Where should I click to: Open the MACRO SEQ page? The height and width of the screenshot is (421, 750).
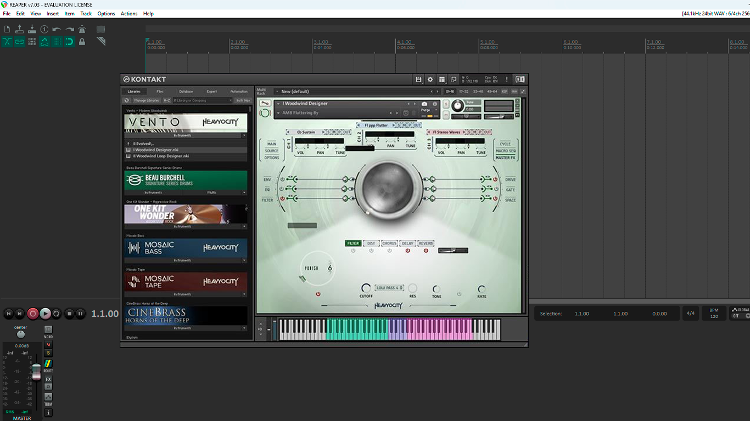click(506, 151)
